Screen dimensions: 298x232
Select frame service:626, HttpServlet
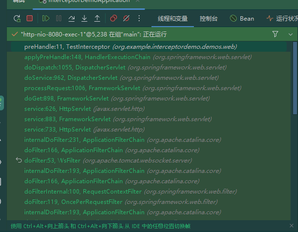click(149, 109)
